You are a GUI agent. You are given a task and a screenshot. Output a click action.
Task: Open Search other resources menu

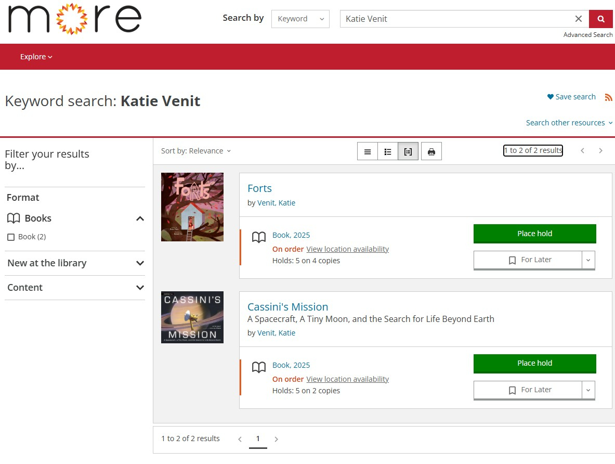coord(569,123)
